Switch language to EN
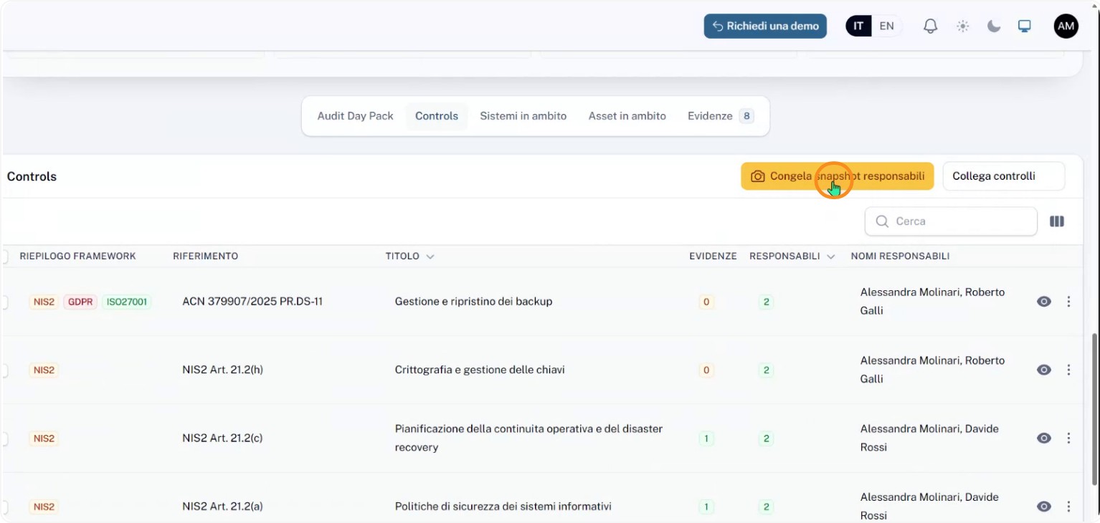Screen dimensions: 1100x523 pyautogui.click(x=887, y=27)
